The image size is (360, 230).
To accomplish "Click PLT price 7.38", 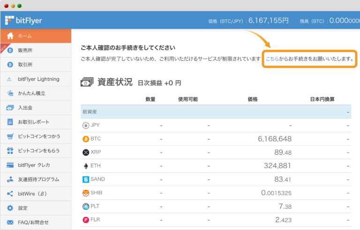I will [285, 207].
